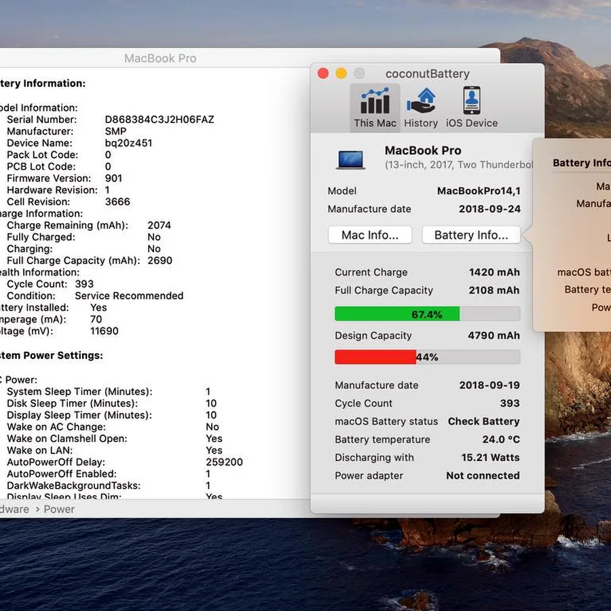The width and height of the screenshot is (611, 611).
Task: Select full charge capacity value 2690
Action: point(160,260)
